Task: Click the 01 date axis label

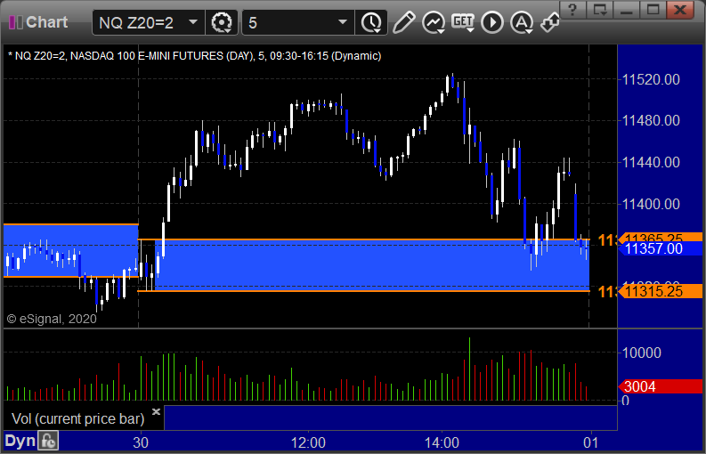Action: coord(591,442)
